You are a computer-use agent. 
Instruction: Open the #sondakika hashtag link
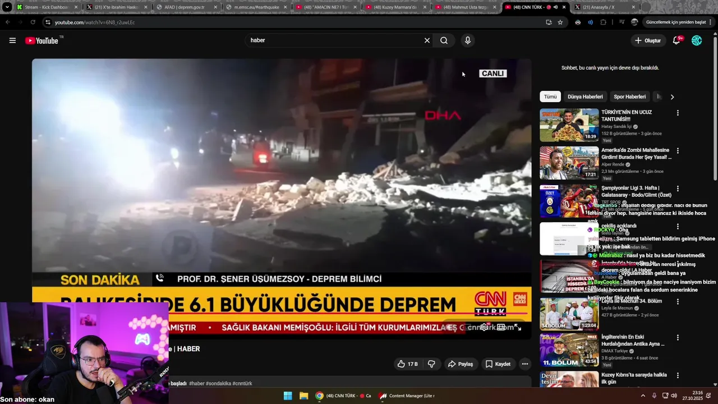[x=218, y=384]
